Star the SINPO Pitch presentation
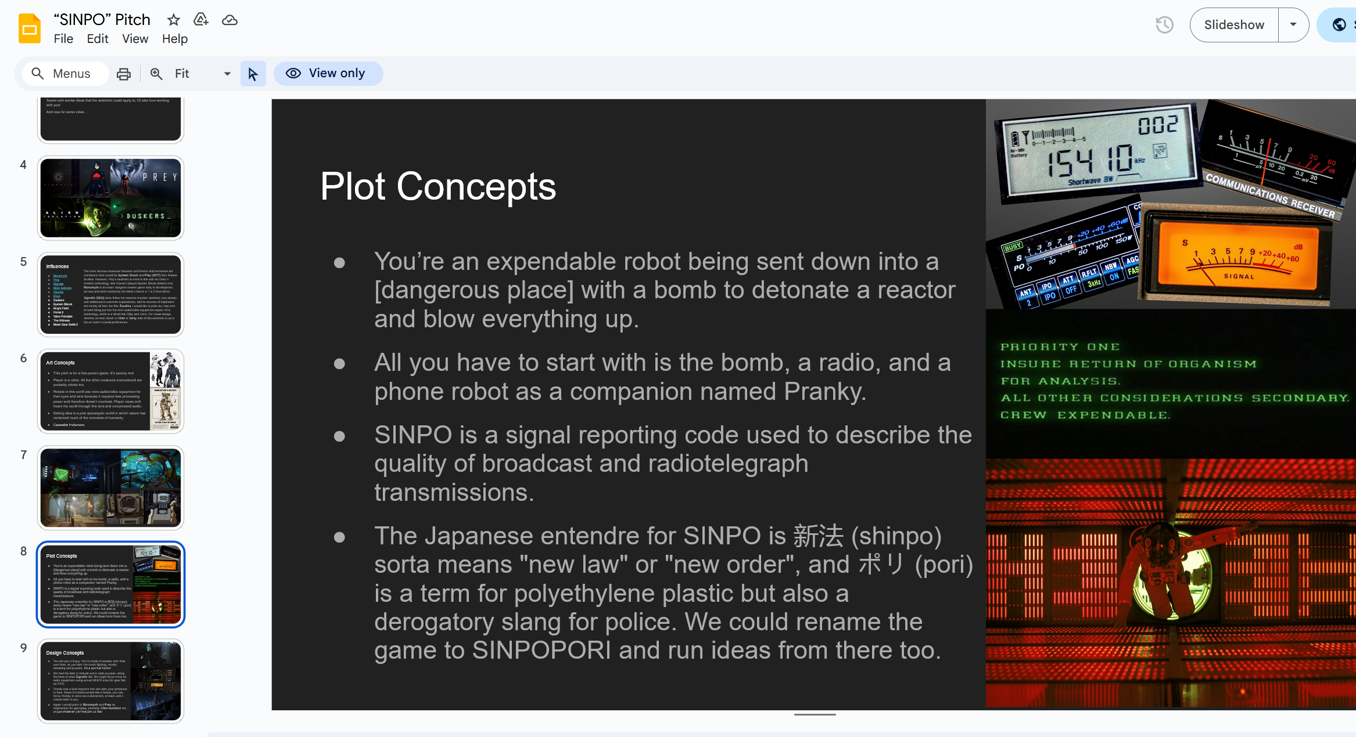Viewport: 1356px width, 737px height. (173, 20)
